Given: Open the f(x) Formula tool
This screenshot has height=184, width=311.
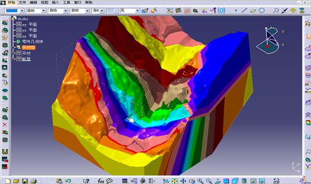Looking at the screenshot, I should tap(101, 181).
